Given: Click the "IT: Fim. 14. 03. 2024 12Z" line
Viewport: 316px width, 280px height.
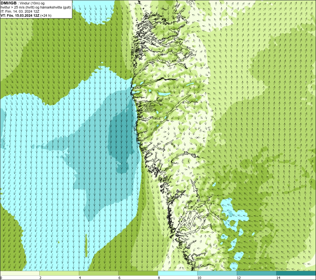Looking at the screenshot, I should point(20,11).
